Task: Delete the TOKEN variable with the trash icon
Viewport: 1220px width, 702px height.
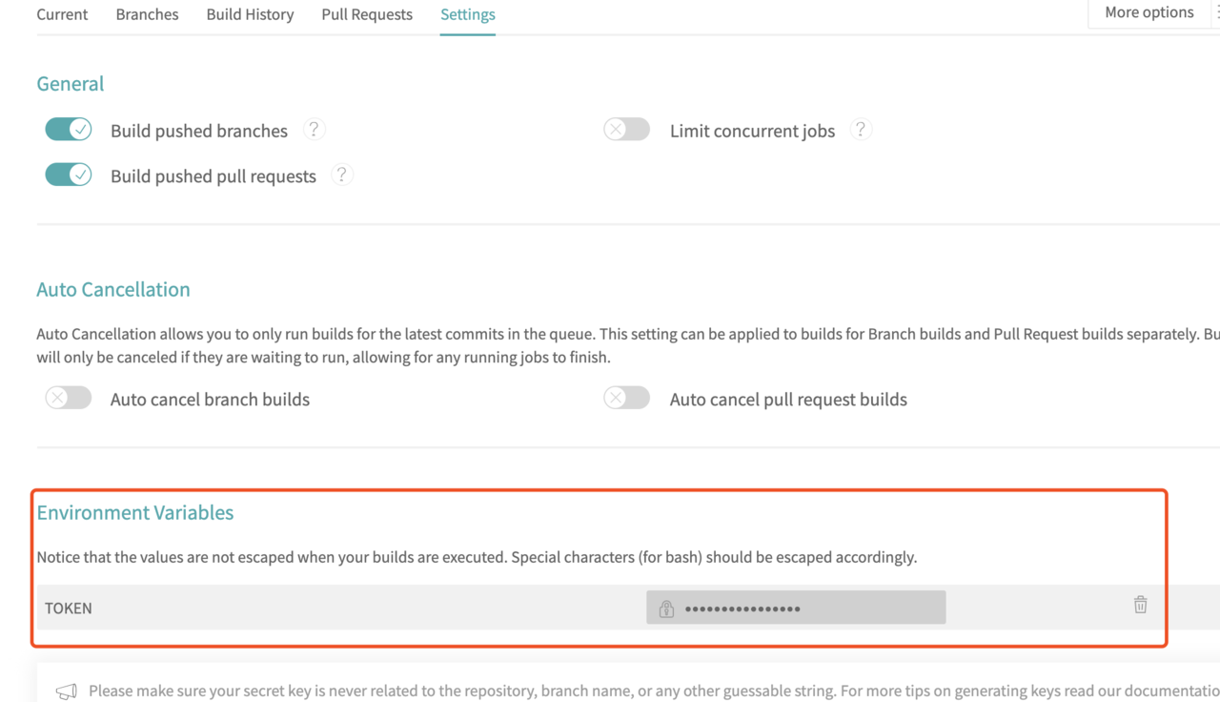Action: (x=1140, y=605)
